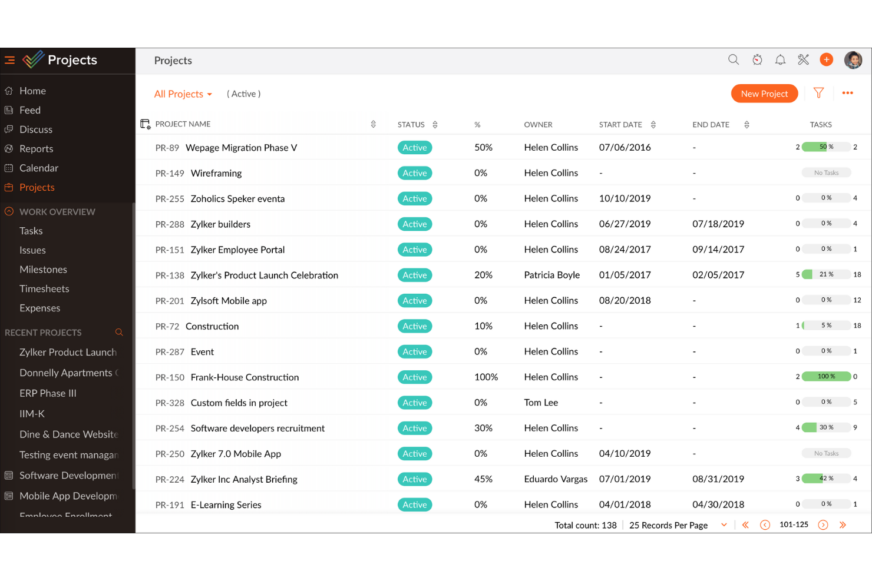Click the 100% progress bar for Frank-House Construction
This screenshot has width=872, height=581.
(x=826, y=376)
